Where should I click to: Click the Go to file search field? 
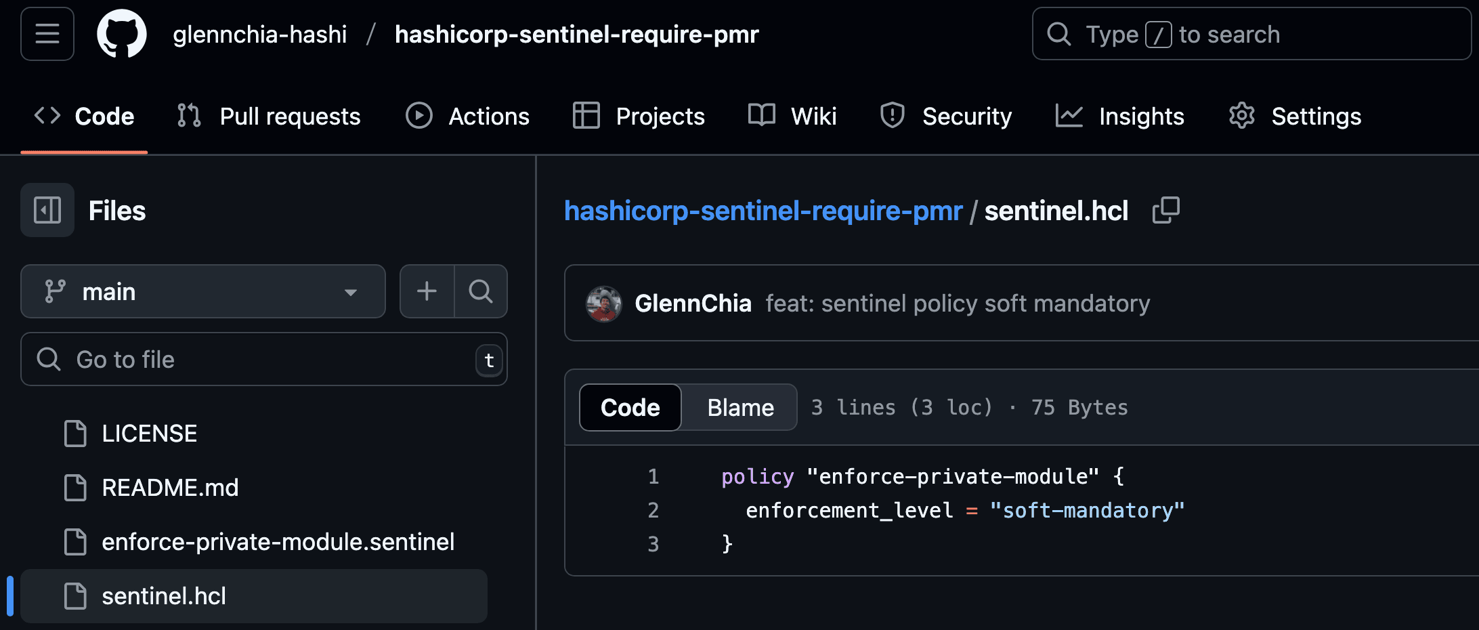[x=264, y=360]
